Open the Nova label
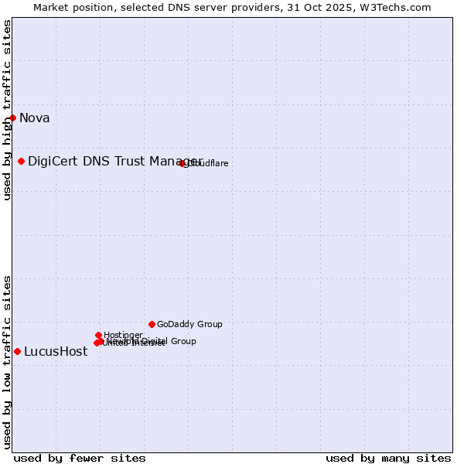Screen dimensions: 464x464 pyautogui.click(x=35, y=118)
